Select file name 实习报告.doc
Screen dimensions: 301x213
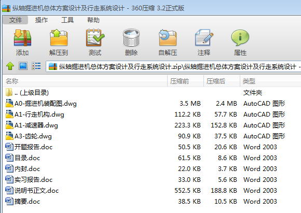[x=33, y=180]
